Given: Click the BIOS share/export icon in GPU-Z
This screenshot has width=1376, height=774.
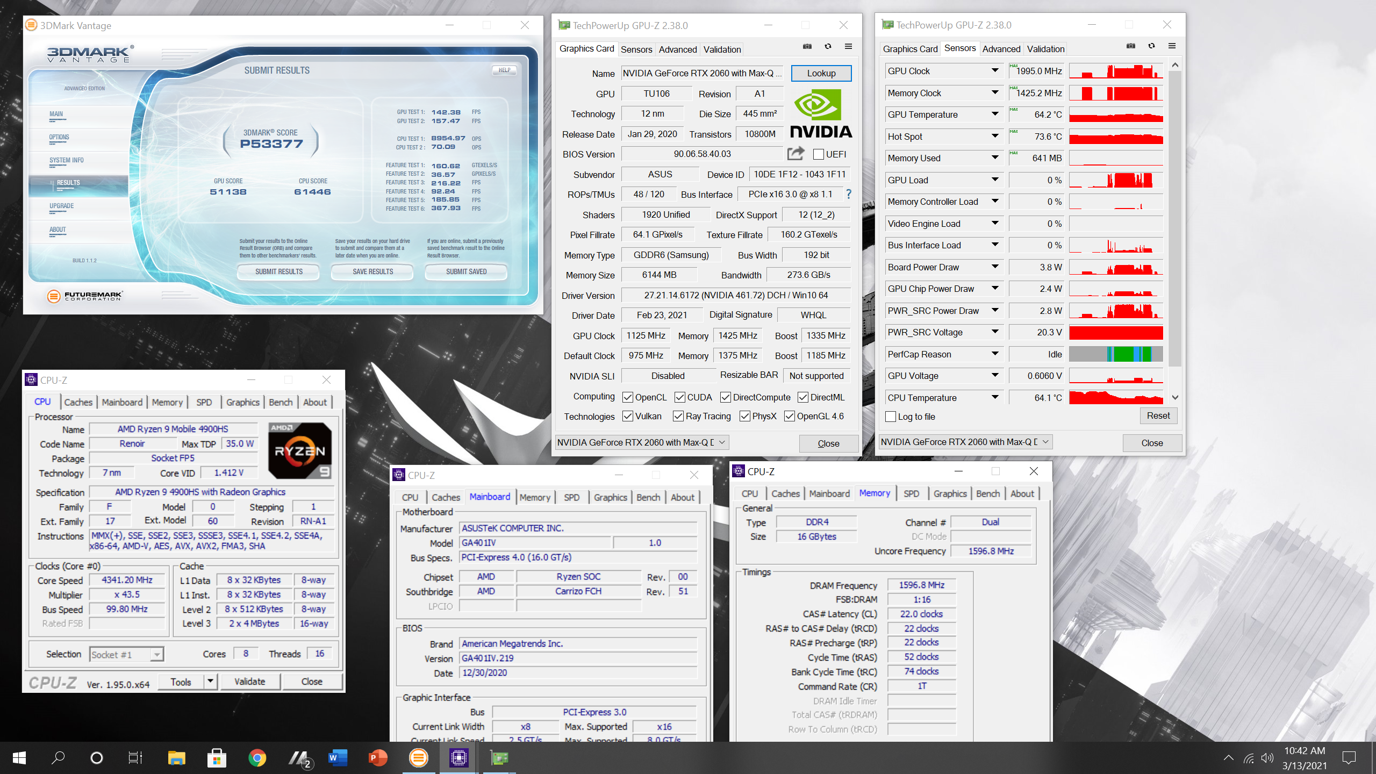Looking at the screenshot, I should point(796,154).
